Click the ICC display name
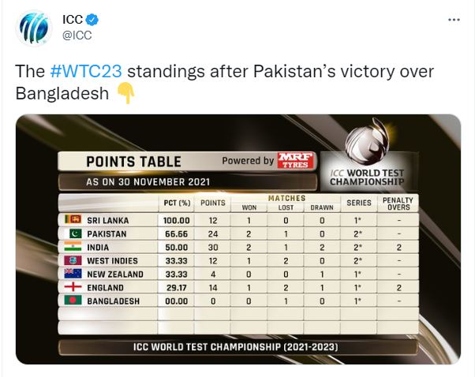475x377 pixels. pyautogui.click(x=73, y=20)
